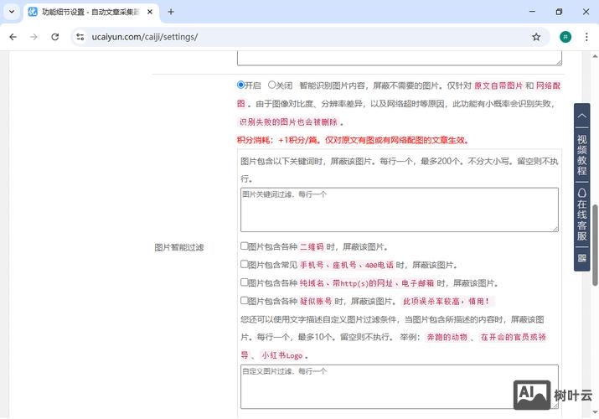Collapse sidebar using the up chevron
Viewport: 599px width, 419px height.
(581, 116)
